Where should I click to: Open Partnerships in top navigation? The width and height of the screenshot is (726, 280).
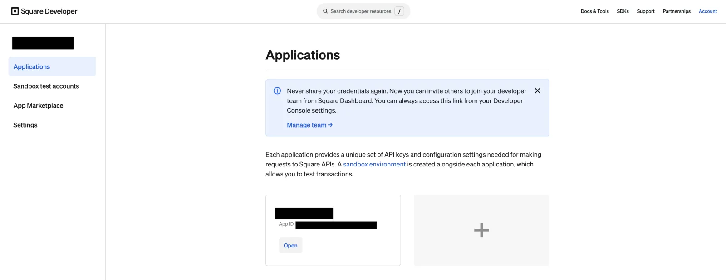(676, 11)
